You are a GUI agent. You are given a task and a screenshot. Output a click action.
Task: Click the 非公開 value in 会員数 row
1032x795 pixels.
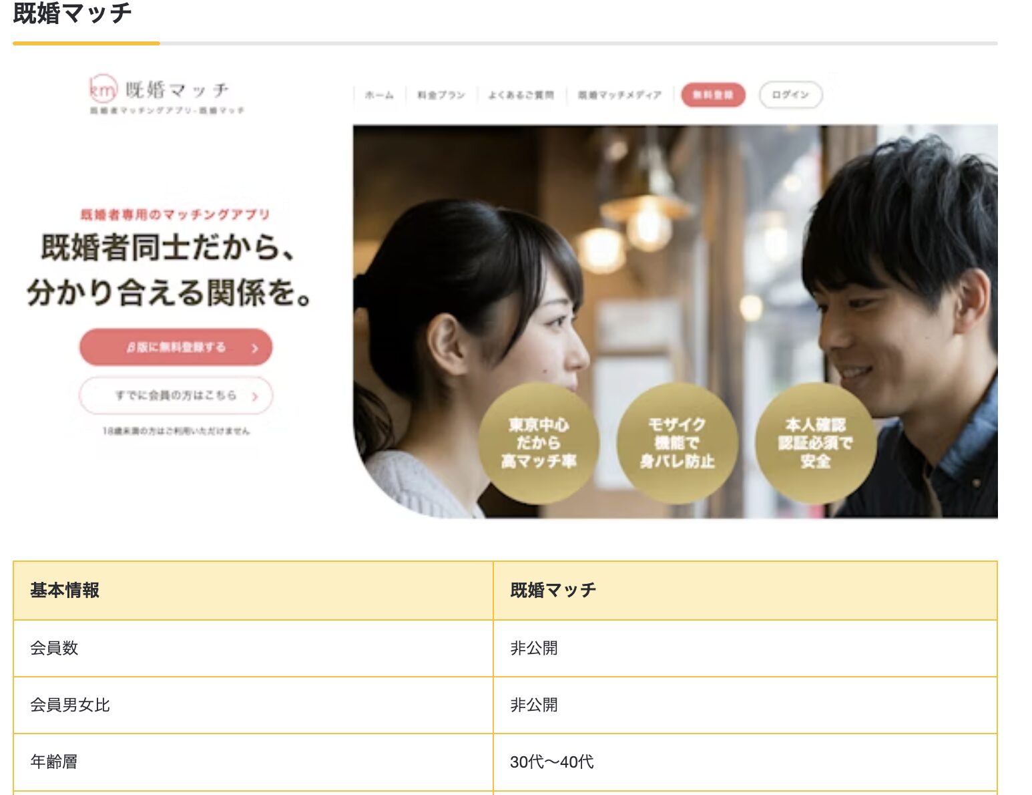pyautogui.click(x=534, y=648)
